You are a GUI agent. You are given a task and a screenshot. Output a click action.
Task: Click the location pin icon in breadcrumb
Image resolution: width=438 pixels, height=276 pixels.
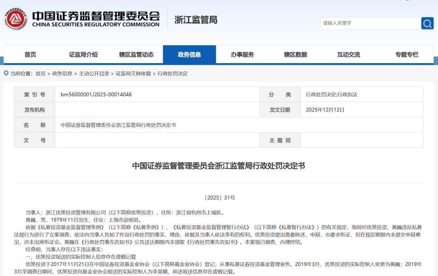(6, 73)
